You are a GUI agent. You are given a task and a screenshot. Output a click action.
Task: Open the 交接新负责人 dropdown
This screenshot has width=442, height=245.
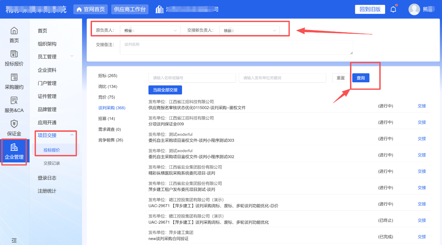[249, 30]
